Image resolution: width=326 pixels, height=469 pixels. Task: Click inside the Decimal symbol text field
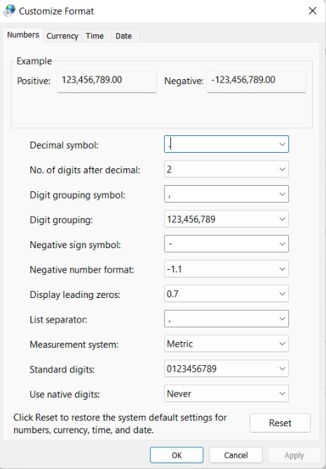point(221,144)
